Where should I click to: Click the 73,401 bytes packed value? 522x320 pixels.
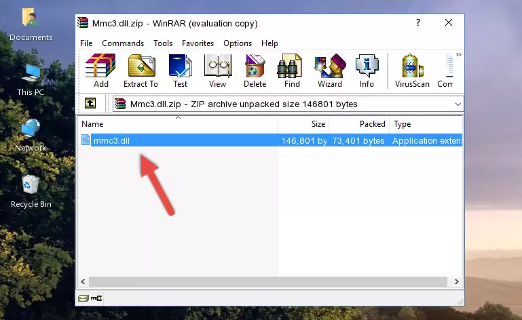click(358, 141)
